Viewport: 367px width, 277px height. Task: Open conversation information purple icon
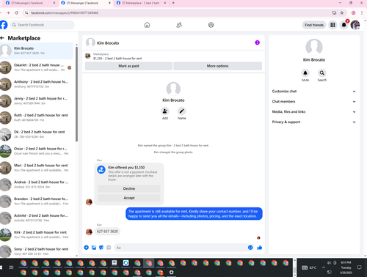coord(257,43)
